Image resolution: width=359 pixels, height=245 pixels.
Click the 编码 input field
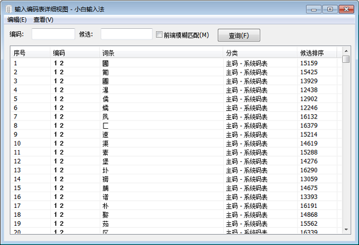[53, 35]
